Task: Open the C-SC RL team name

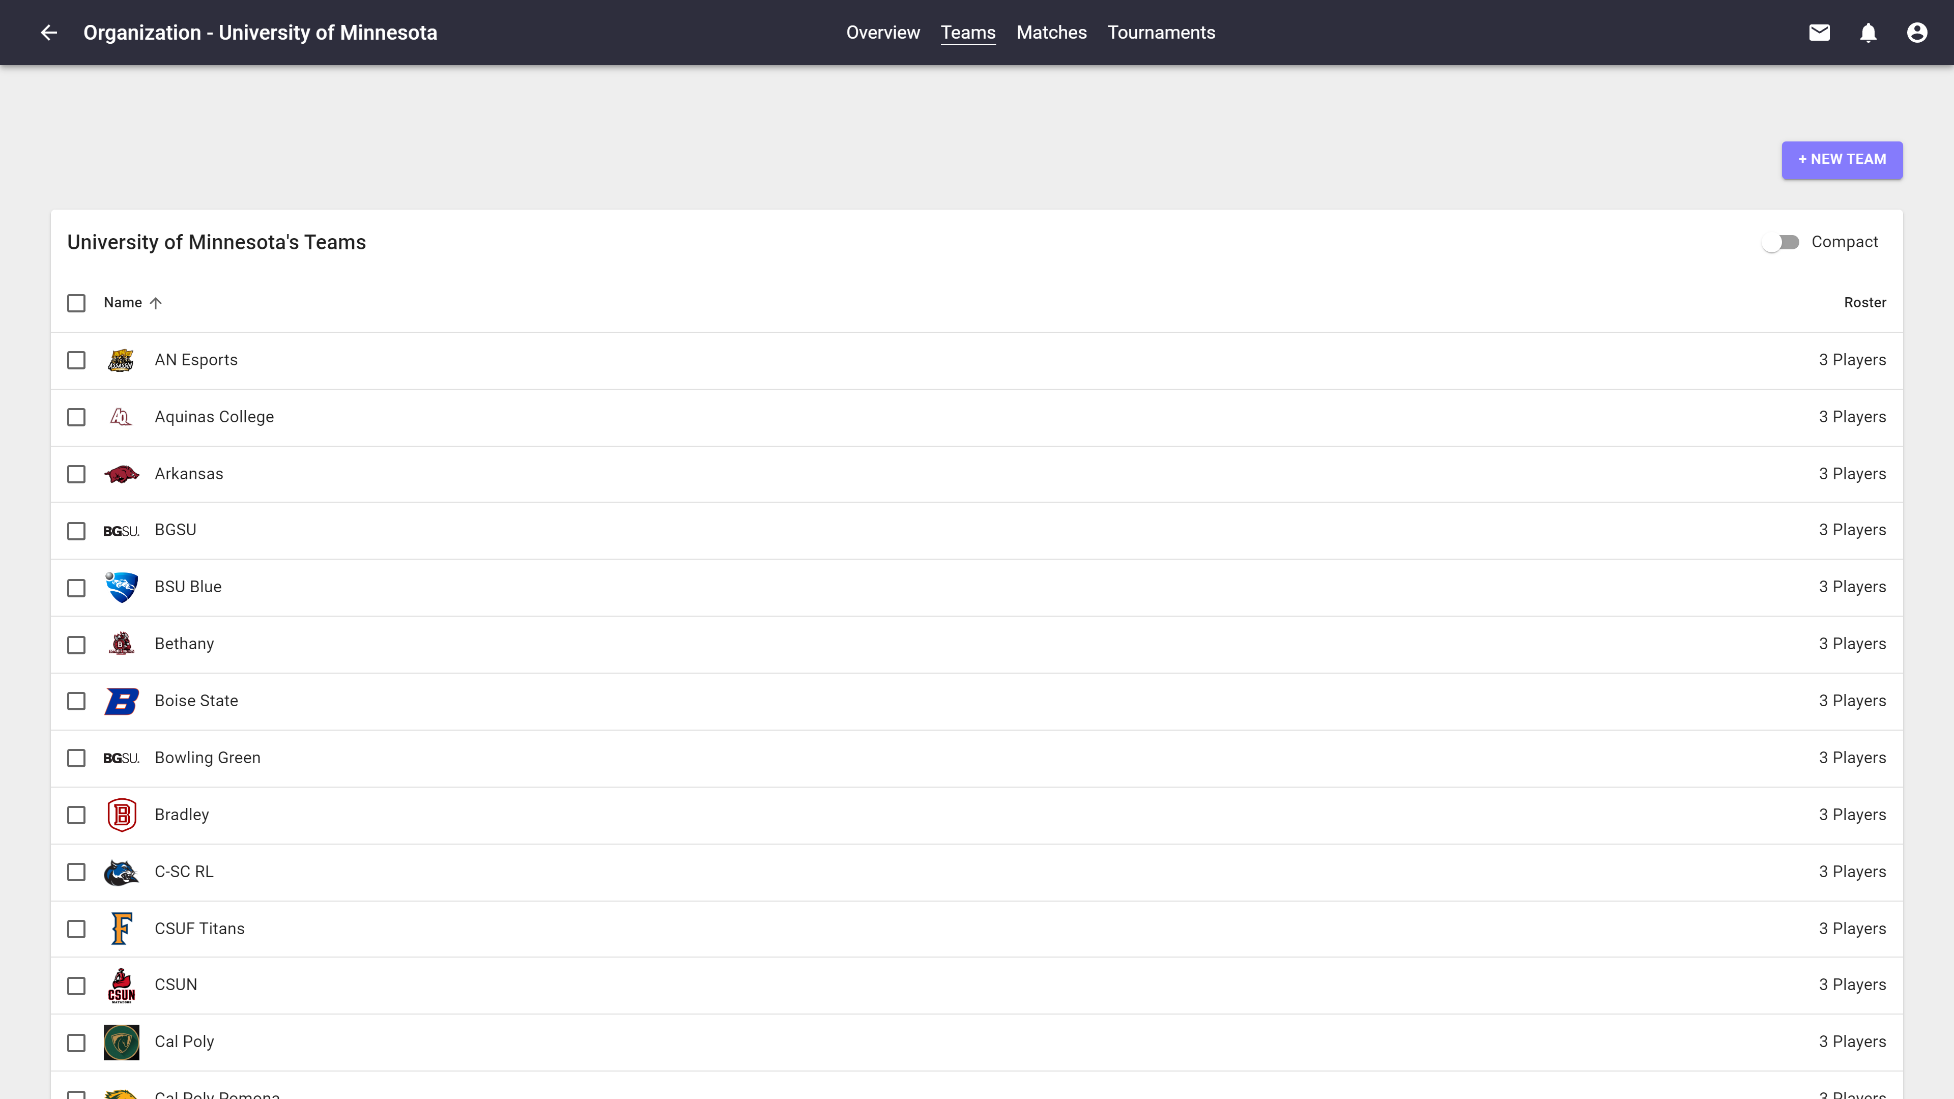Action: pyautogui.click(x=184, y=872)
